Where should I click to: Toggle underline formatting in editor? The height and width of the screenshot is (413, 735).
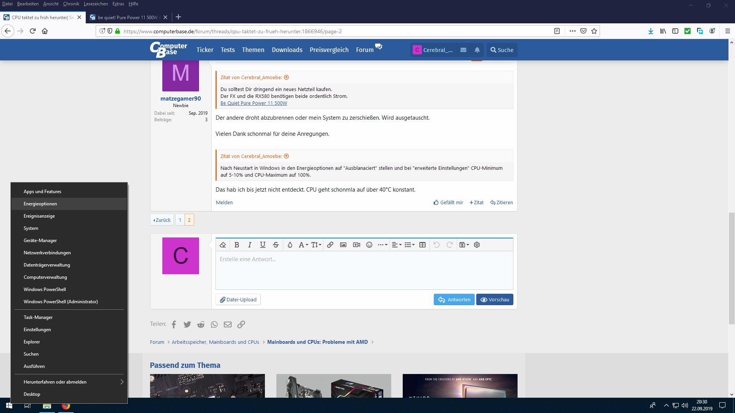click(263, 245)
